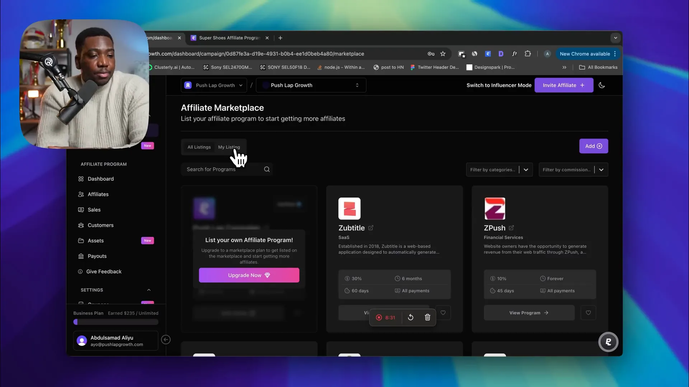The width and height of the screenshot is (689, 387).
Task: Favorite the ZPush program heart
Action: [588, 313]
